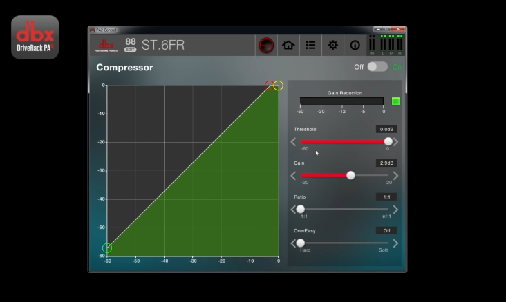Click the Threshold 0.0dB value field
The width and height of the screenshot is (506, 302).
[386, 130]
